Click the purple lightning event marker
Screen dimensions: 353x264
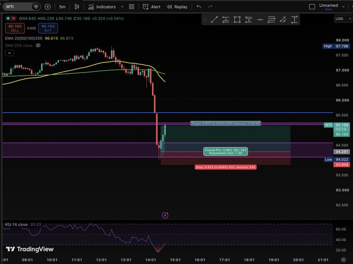point(165,215)
